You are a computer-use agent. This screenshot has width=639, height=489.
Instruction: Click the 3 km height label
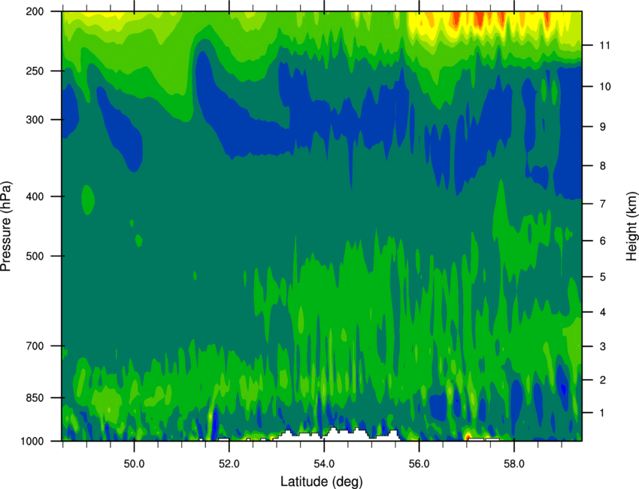point(603,347)
